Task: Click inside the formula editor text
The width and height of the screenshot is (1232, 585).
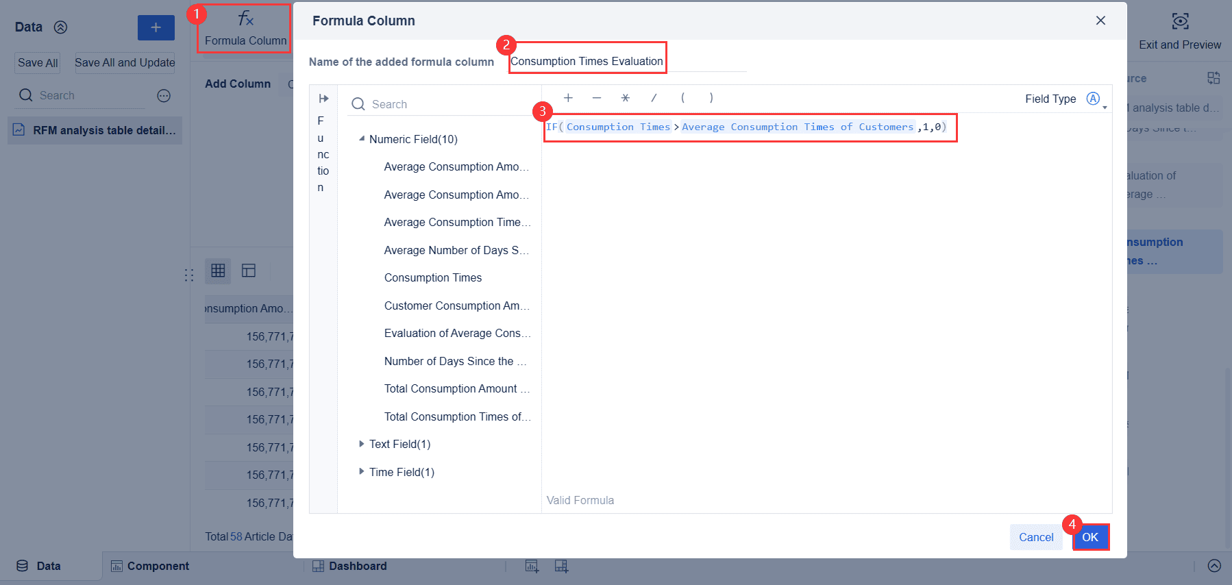Action: (747, 127)
